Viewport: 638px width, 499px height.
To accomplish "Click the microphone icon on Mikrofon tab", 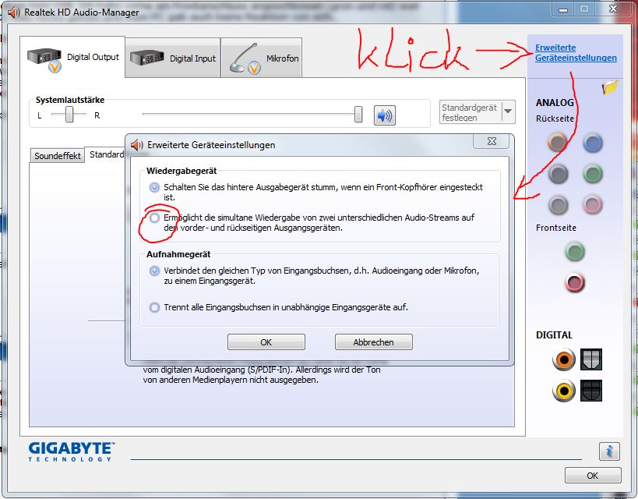I will 245,59.
